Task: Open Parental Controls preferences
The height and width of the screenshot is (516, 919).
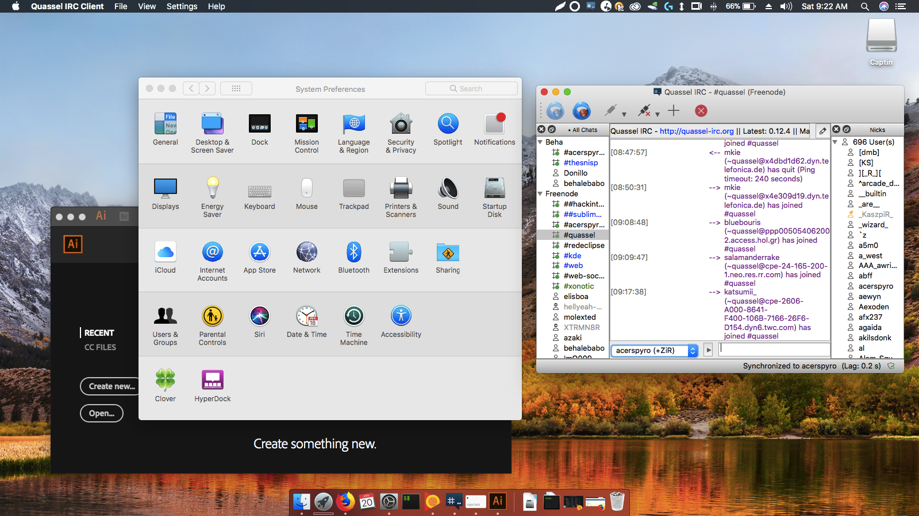Action: pos(213,325)
